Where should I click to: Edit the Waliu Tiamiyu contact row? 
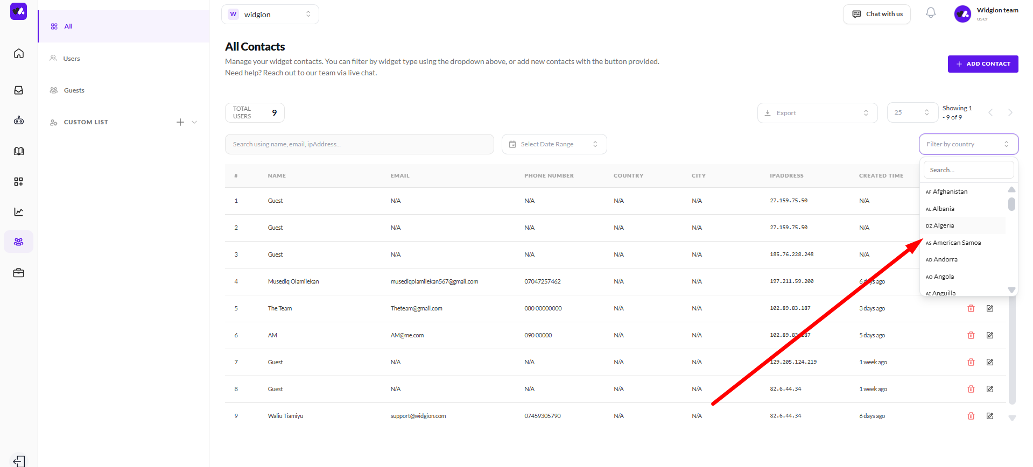pos(990,416)
